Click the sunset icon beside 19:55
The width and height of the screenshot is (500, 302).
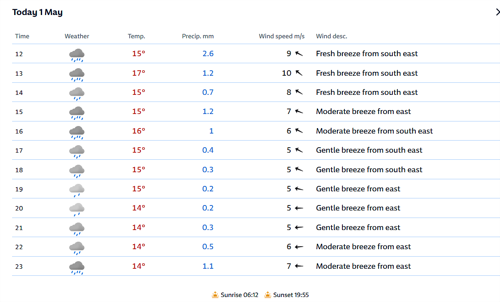(268, 295)
